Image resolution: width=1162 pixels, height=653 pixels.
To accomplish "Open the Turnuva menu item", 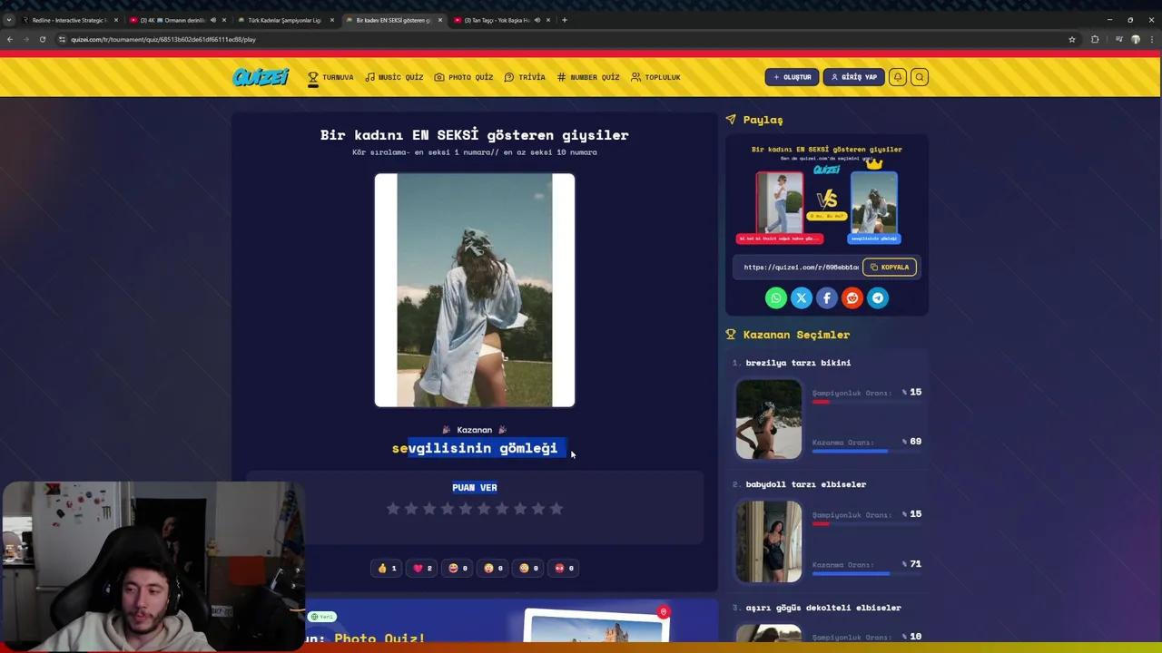I will point(330,77).
